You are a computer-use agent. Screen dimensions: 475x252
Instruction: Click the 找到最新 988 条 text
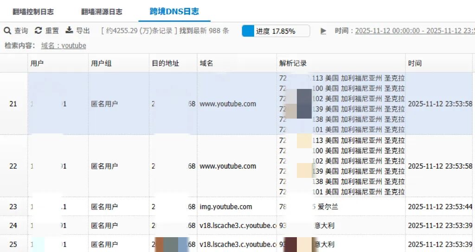click(x=204, y=31)
